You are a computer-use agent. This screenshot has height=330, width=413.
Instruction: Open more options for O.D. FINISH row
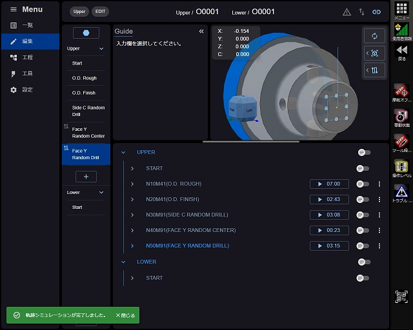click(379, 199)
